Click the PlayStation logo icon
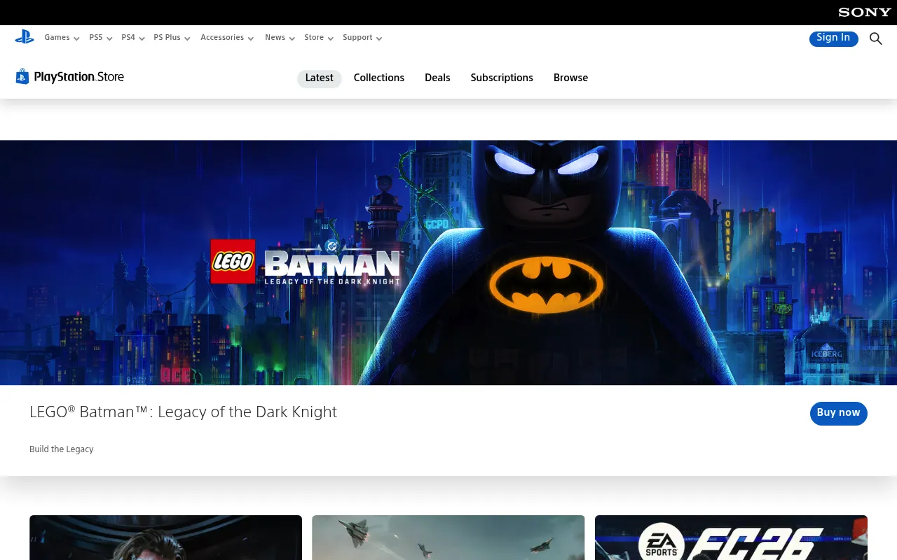 (25, 37)
